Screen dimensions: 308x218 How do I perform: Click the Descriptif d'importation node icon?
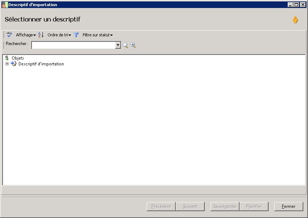[x=14, y=64]
